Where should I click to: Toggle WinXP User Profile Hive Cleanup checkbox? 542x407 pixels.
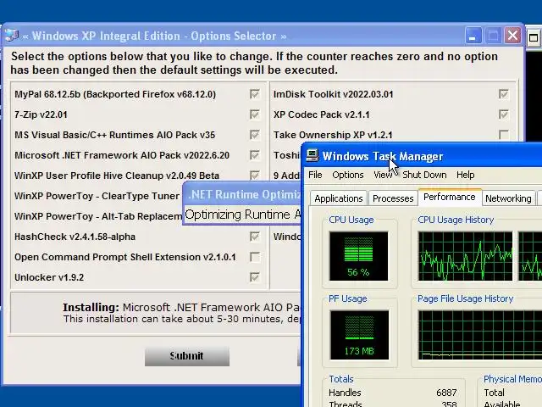click(x=255, y=176)
